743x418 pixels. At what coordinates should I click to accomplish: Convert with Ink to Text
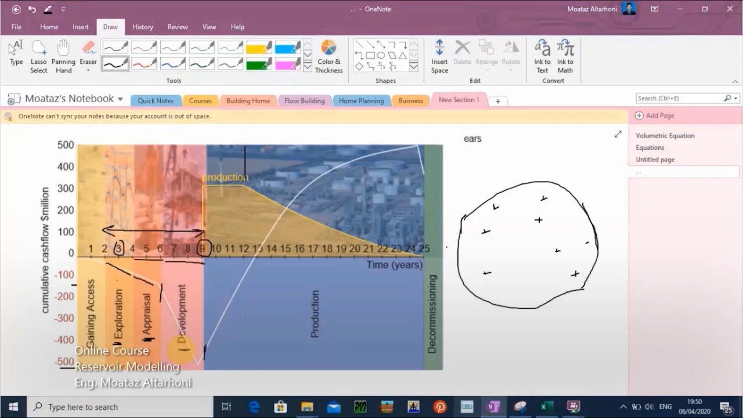pyautogui.click(x=542, y=57)
